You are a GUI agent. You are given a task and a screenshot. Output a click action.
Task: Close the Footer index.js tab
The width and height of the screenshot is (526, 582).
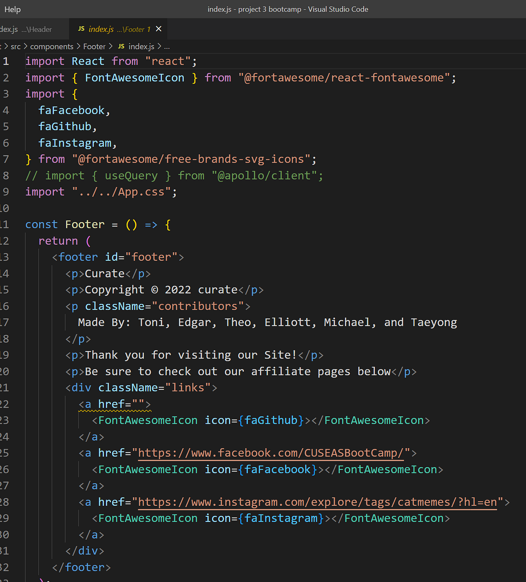pos(159,29)
